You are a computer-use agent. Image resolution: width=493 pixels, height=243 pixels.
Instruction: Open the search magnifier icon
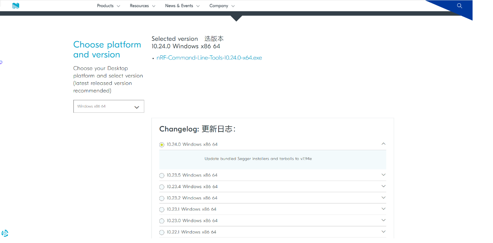point(459,6)
